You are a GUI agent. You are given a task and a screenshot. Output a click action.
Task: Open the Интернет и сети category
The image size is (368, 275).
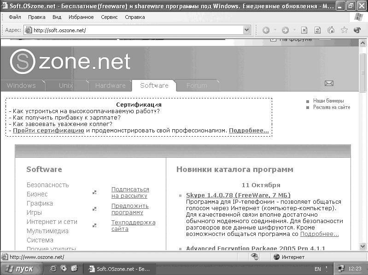[x=52, y=222]
